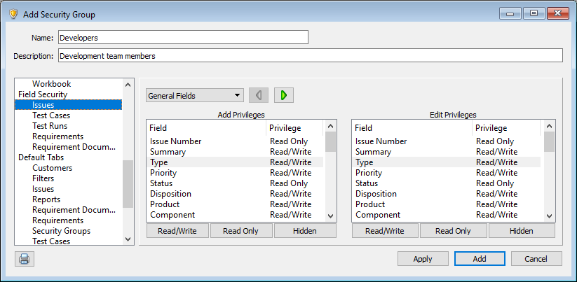Click Read/Write button under Add Privileges
577x282 pixels.
tap(177, 231)
